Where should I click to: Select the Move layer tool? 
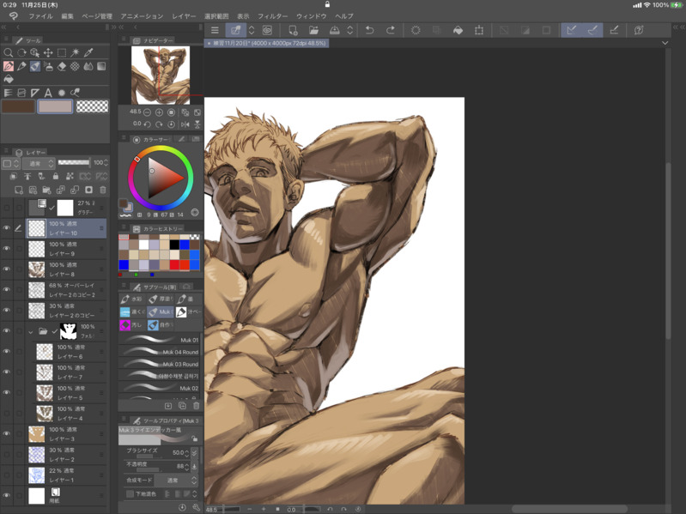click(x=48, y=53)
